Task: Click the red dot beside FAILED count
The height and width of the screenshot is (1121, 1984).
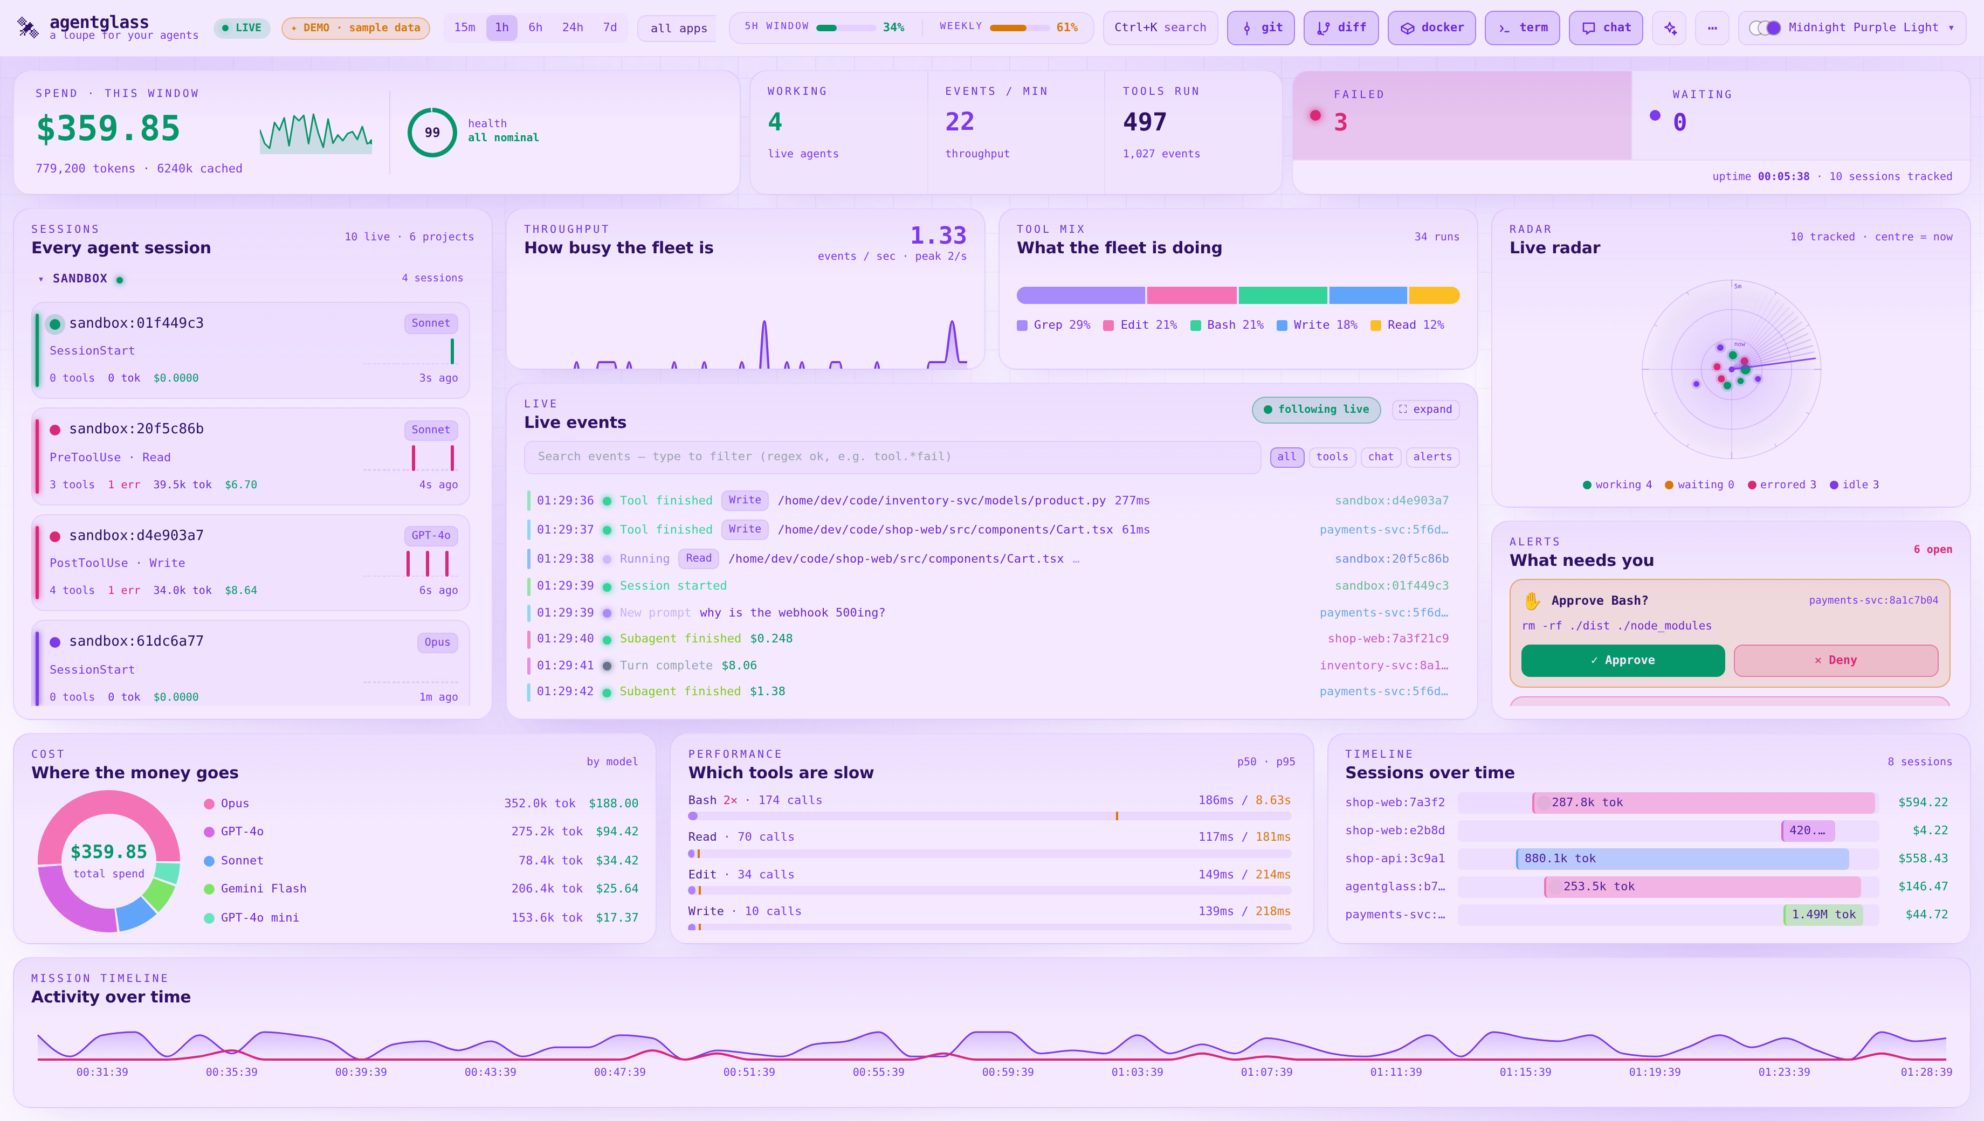Action: point(1315,115)
